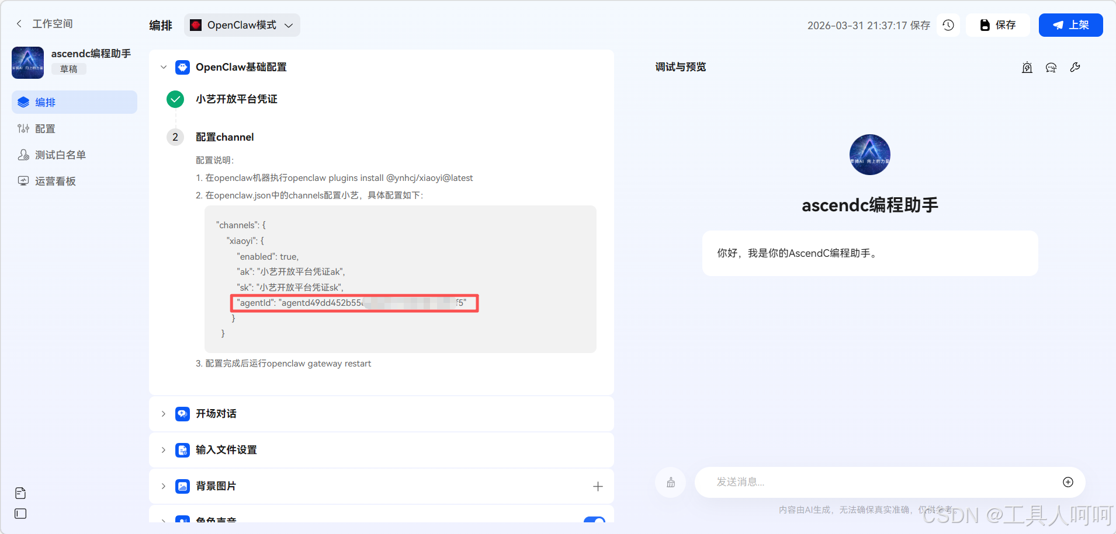Open the OpenClaw模式 dropdown
Image resolution: width=1116 pixels, height=534 pixels.
click(x=241, y=25)
